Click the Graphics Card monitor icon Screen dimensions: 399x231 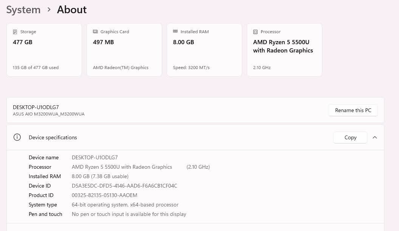95,32
